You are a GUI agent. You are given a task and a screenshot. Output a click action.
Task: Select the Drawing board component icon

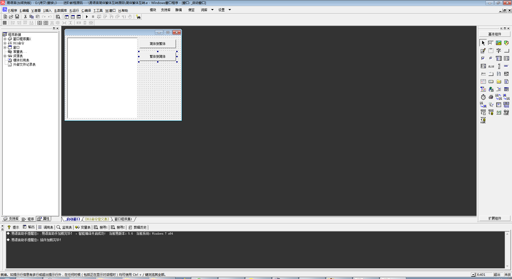coord(483,51)
